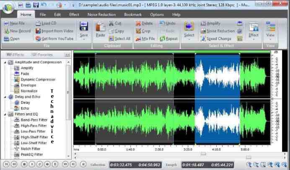Screen dimensions: 290x170
Task: Switch to the File ribbon tab
Action: tap(43, 15)
